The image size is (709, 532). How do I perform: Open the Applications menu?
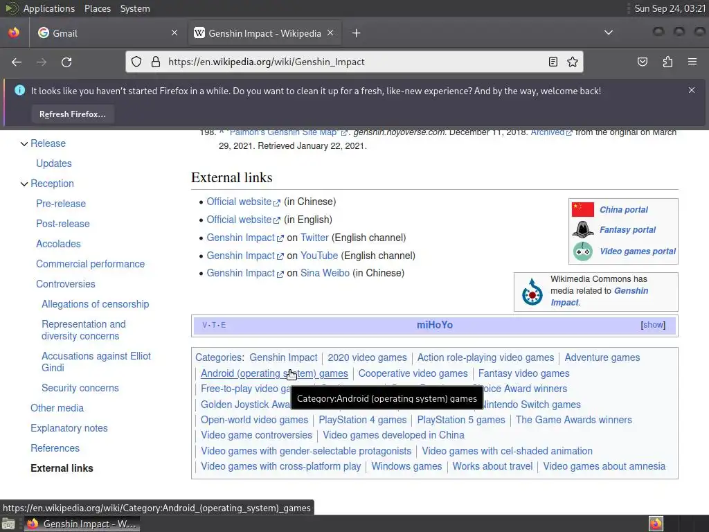[49, 8]
